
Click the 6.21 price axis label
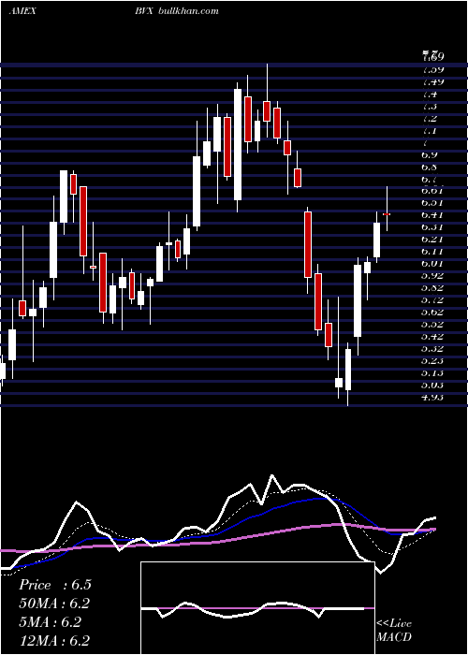433,239
